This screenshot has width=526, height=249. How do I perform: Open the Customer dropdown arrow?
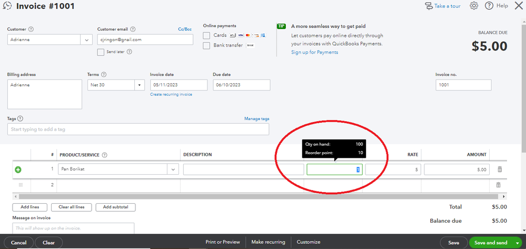coord(86,39)
